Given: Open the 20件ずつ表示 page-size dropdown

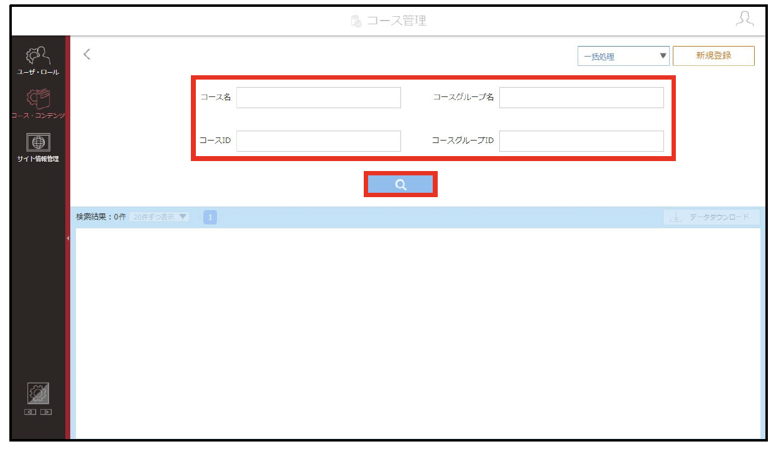Looking at the screenshot, I should coord(159,217).
